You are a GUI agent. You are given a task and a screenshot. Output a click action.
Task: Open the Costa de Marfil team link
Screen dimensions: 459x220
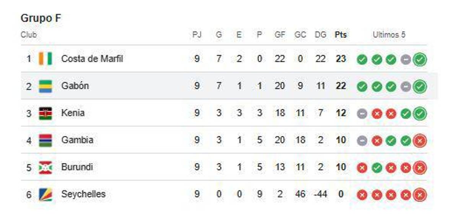click(x=92, y=59)
